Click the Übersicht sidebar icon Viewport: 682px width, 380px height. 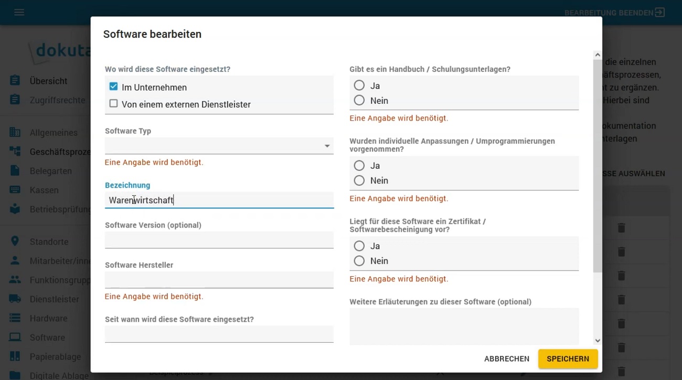(x=15, y=81)
